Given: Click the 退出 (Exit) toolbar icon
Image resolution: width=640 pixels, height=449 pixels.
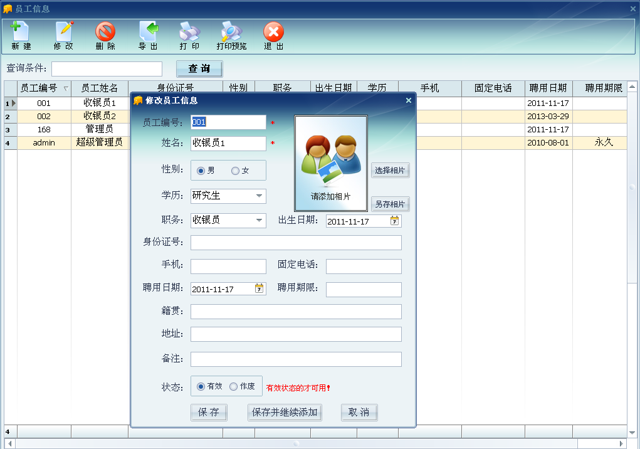Looking at the screenshot, I should 273,35.
